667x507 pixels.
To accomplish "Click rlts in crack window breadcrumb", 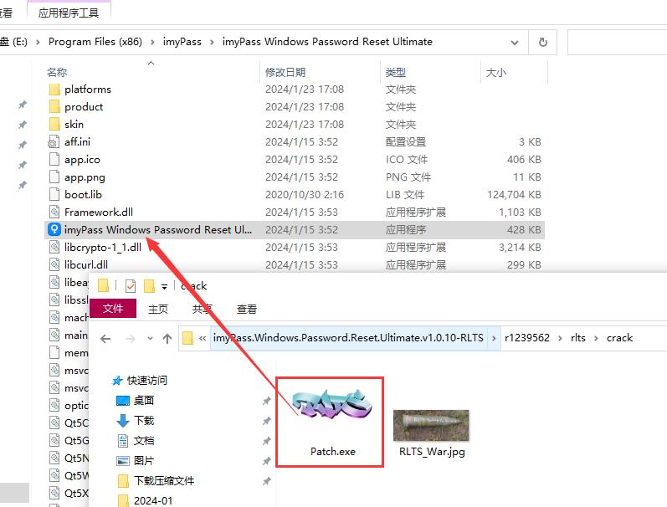I will pyautogui.click(x=578, y=338).
